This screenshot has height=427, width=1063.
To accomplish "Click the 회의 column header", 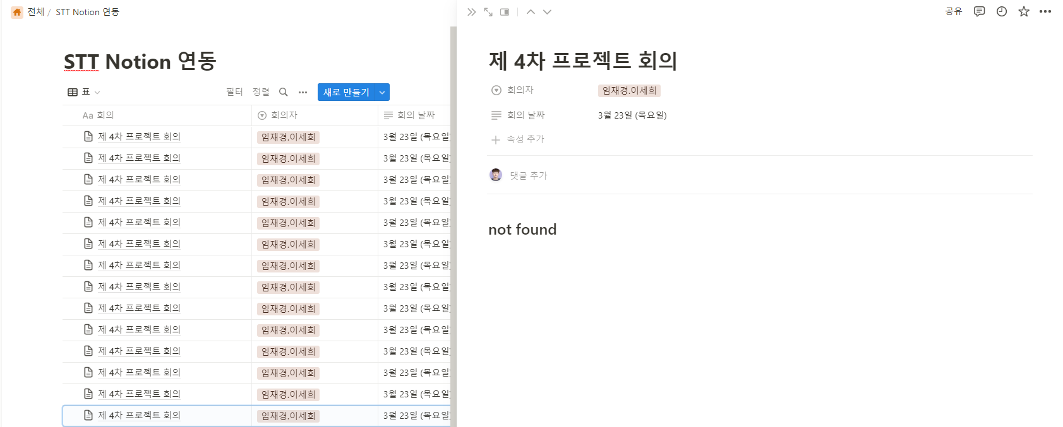I will (x=157, y=115).
